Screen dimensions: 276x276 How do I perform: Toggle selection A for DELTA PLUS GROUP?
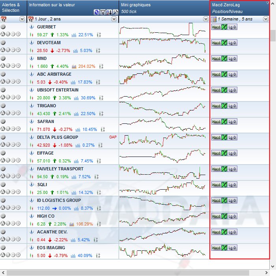pyautogui.click(x=3, y=145)
